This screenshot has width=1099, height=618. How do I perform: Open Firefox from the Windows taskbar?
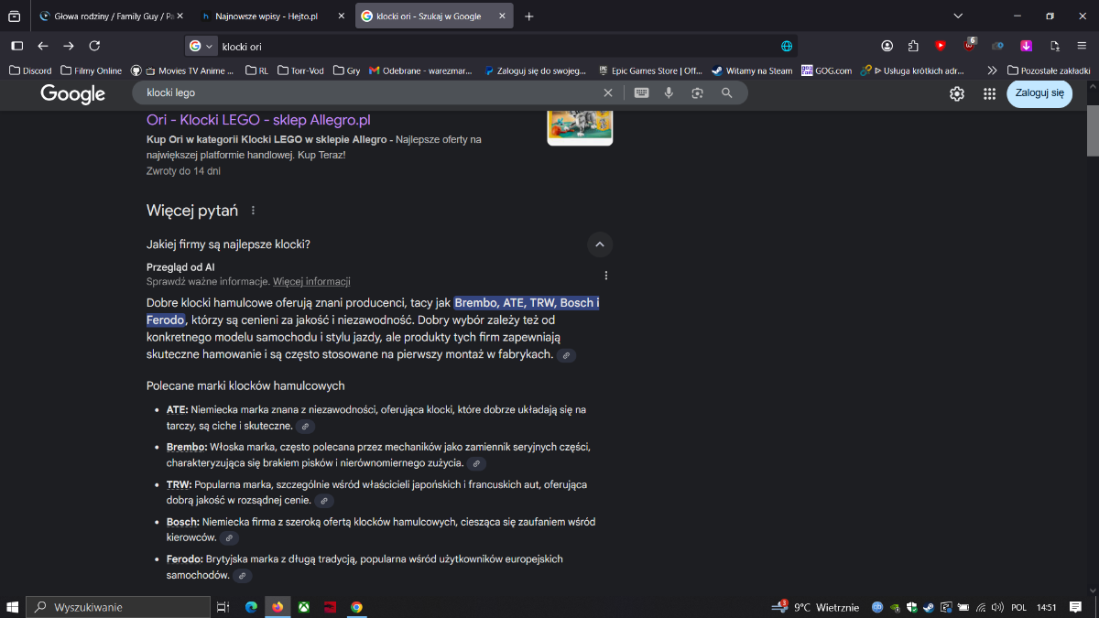pyautogui.click(x=277, y=607)
